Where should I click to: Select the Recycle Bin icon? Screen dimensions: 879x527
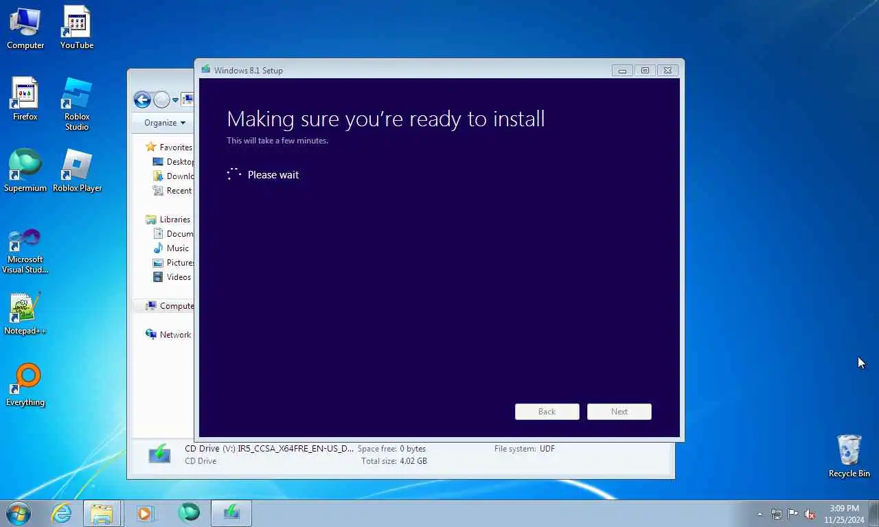849,456
